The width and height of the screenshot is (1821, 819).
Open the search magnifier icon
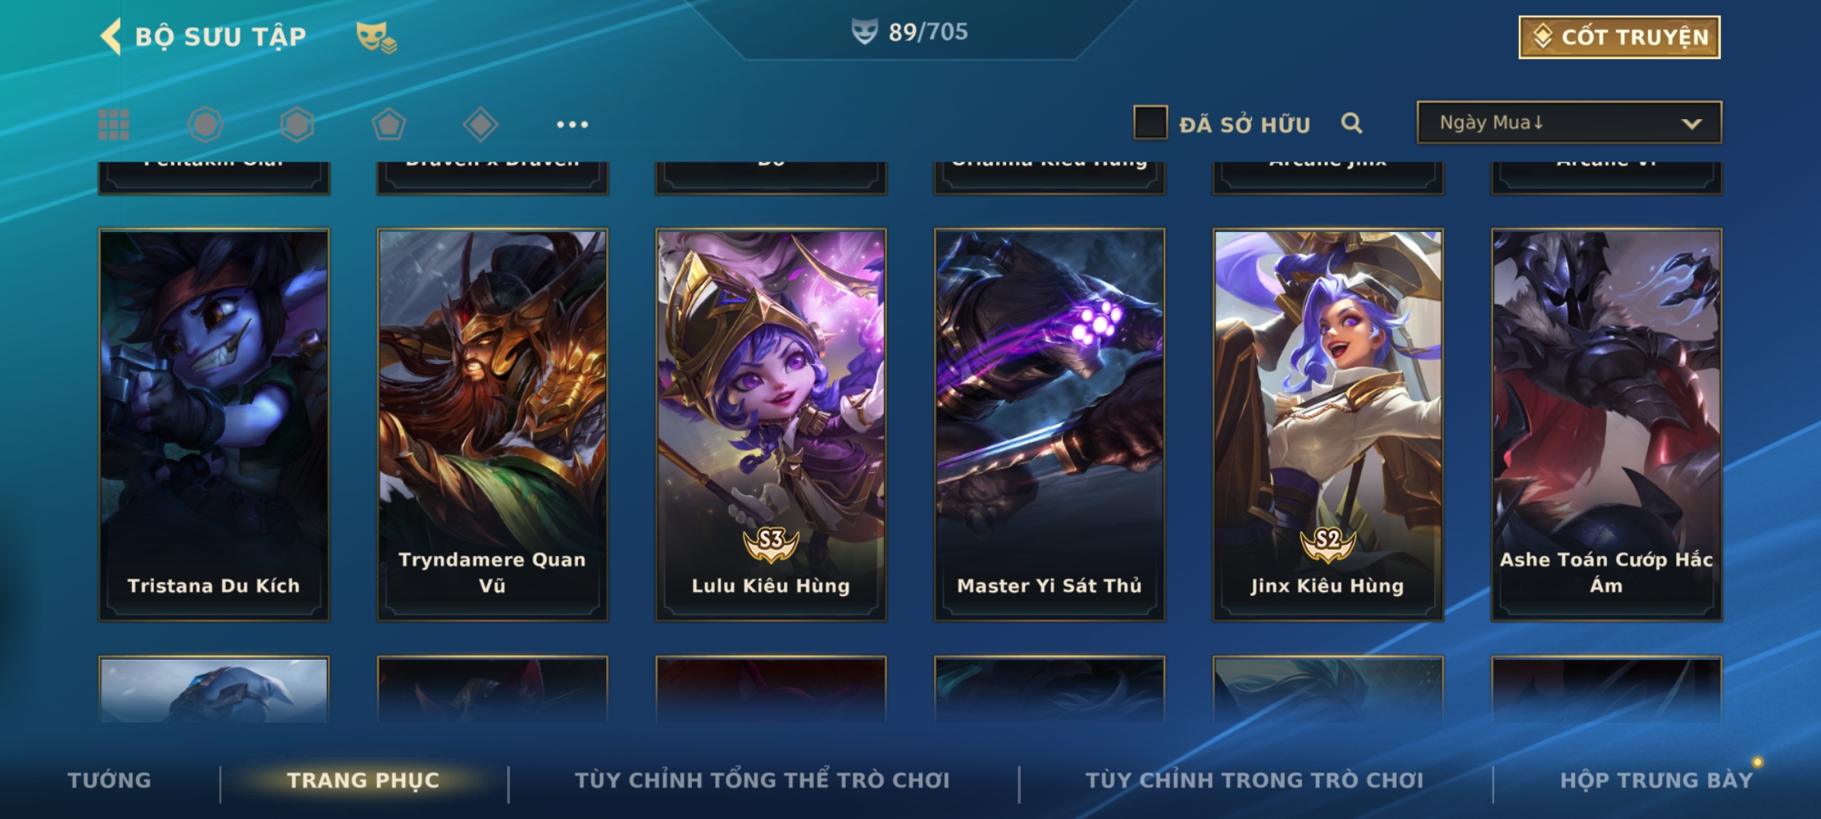[x=1351, y=123]
